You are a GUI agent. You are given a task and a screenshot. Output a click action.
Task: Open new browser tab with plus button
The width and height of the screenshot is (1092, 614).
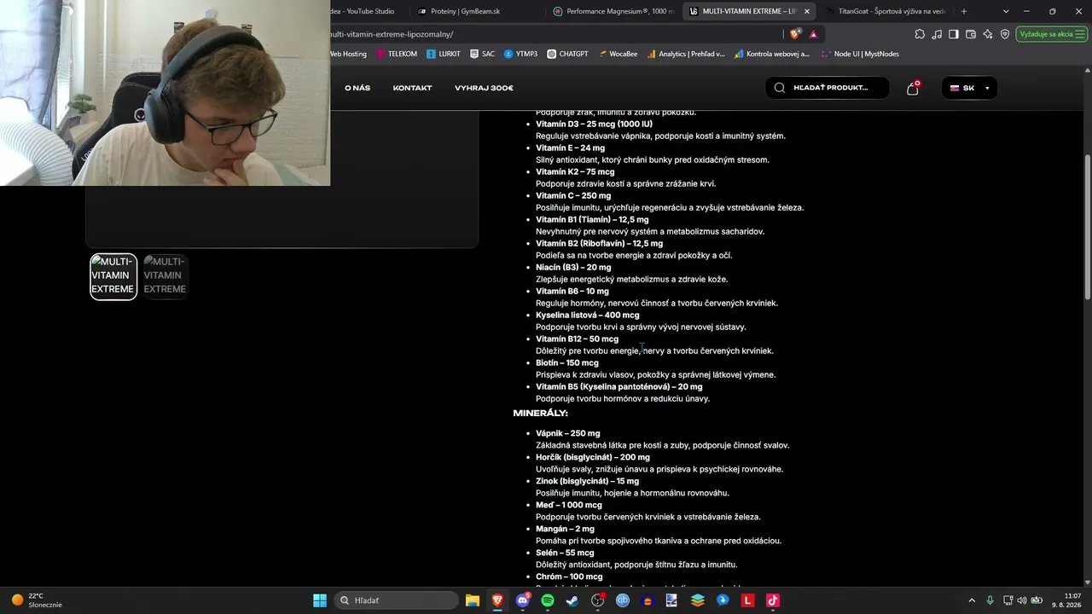click(964, 11)
